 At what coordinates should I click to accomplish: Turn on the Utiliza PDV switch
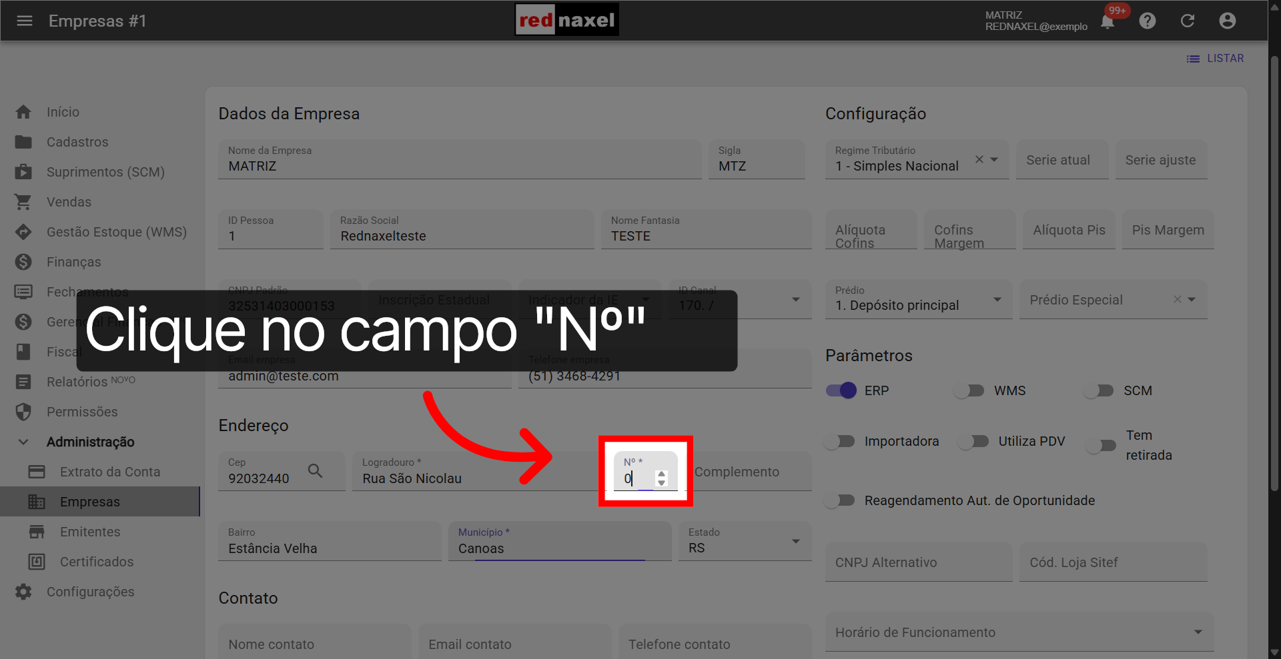(973, 440)
